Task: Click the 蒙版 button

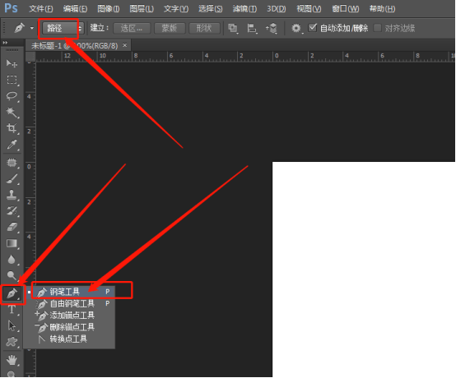Action: point(170,29)
